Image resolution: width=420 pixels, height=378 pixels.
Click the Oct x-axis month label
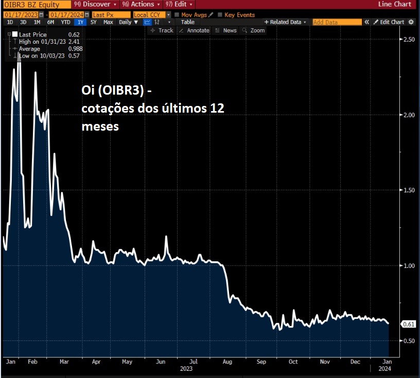click(293, 362)
